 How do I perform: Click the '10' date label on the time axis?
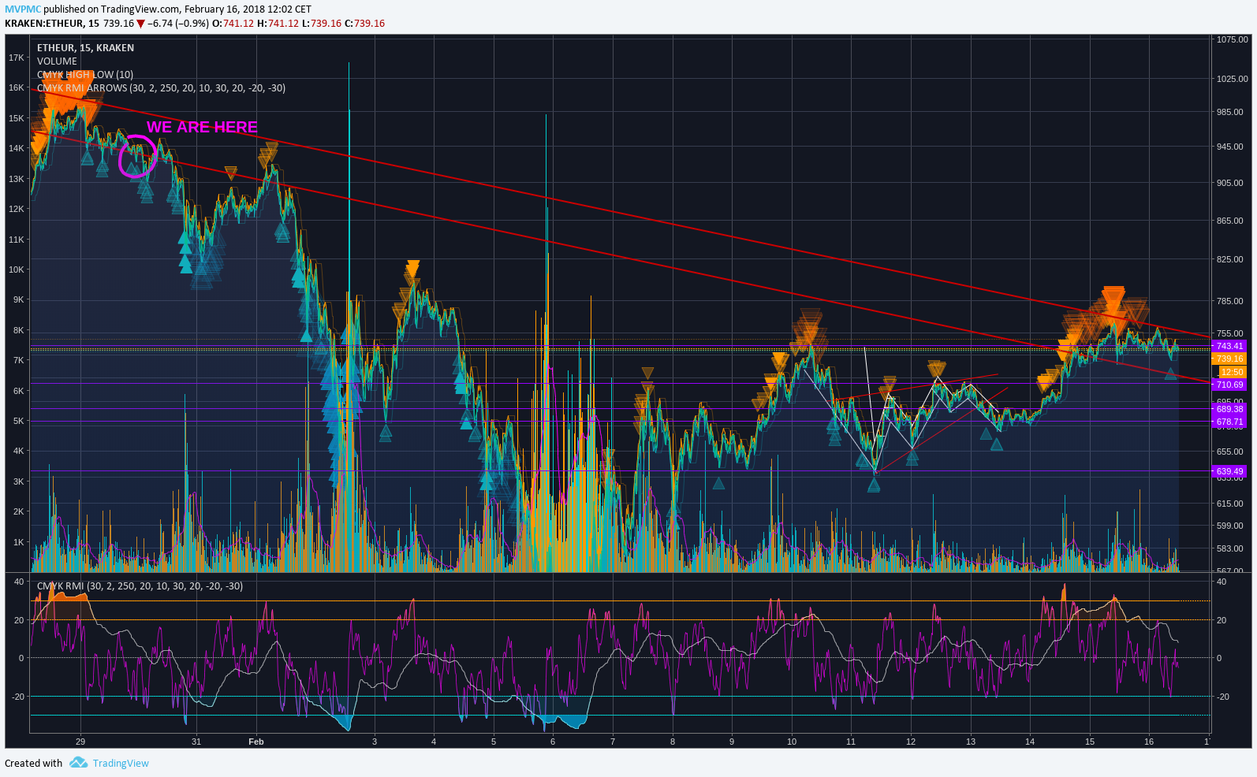(x=792, y=742)
